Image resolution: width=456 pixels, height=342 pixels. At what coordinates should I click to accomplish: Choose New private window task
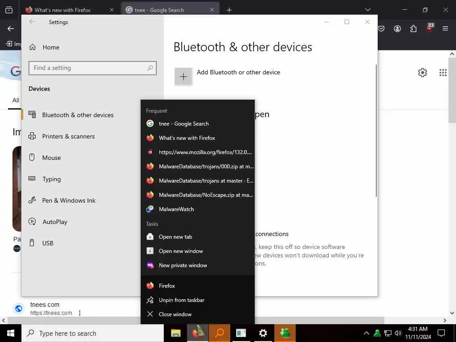click(x=198, y=265)
